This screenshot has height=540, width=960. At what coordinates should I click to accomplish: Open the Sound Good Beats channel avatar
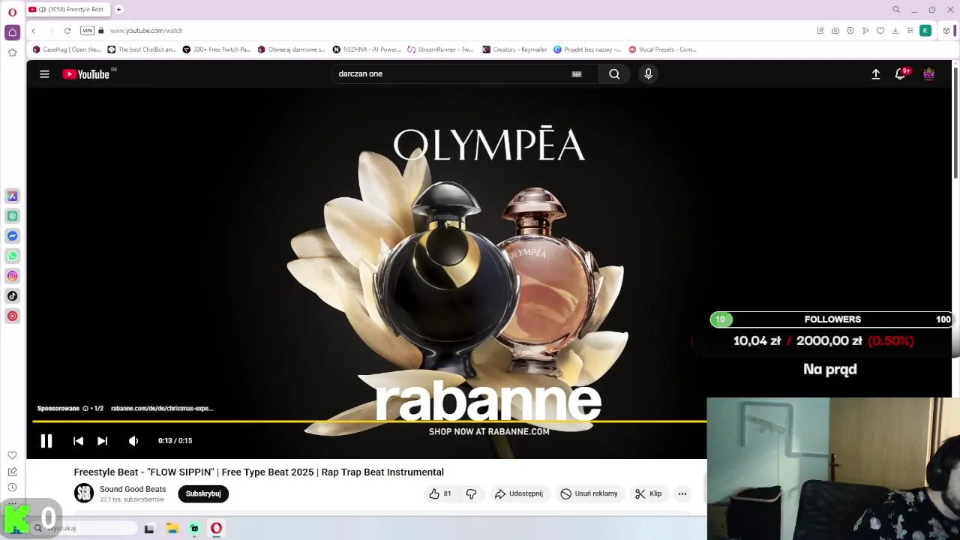click(84, 493)
